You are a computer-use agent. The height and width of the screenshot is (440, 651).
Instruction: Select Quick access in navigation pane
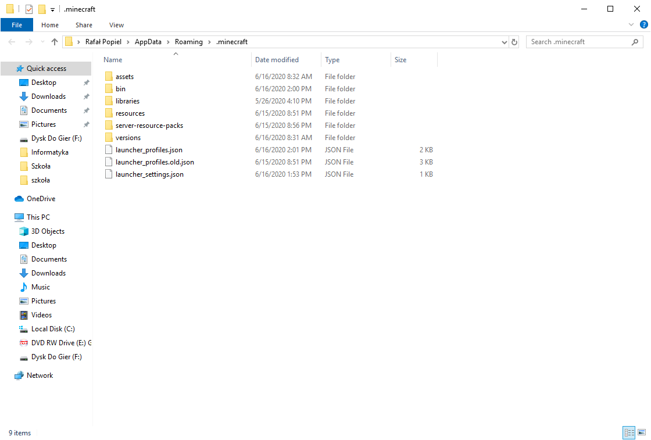(46, 69)
